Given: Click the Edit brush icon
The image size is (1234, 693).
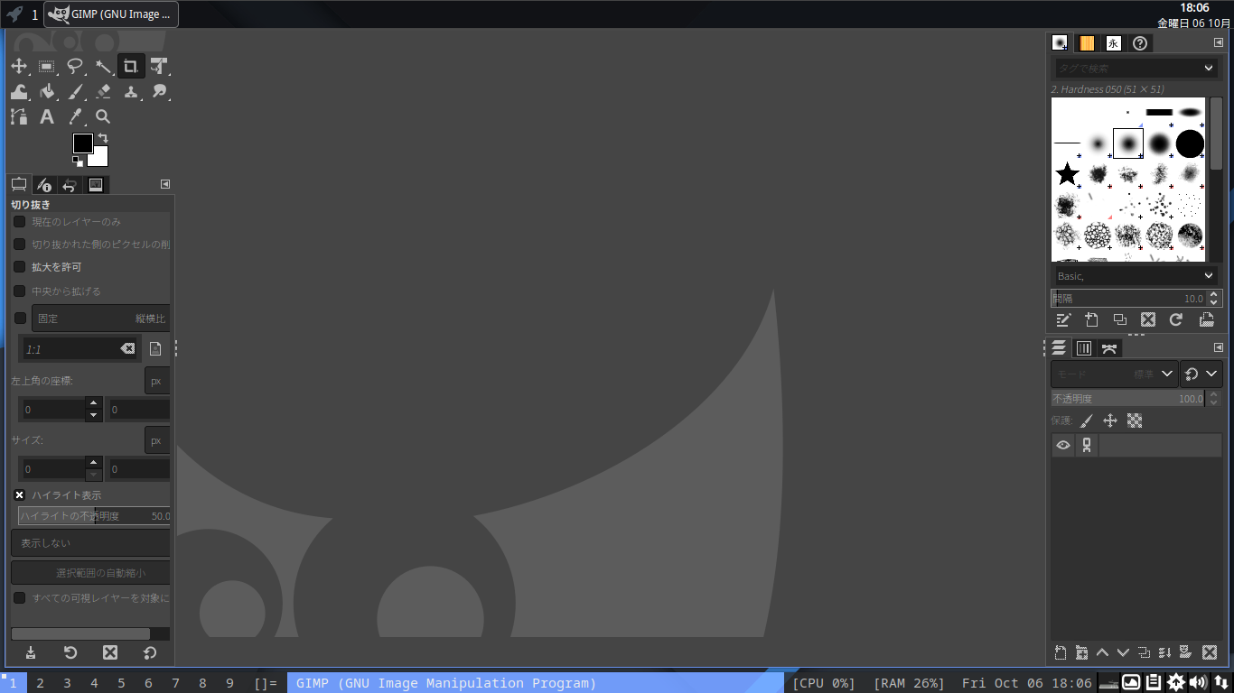Looking at the screenshot, I should [1063, 319].
